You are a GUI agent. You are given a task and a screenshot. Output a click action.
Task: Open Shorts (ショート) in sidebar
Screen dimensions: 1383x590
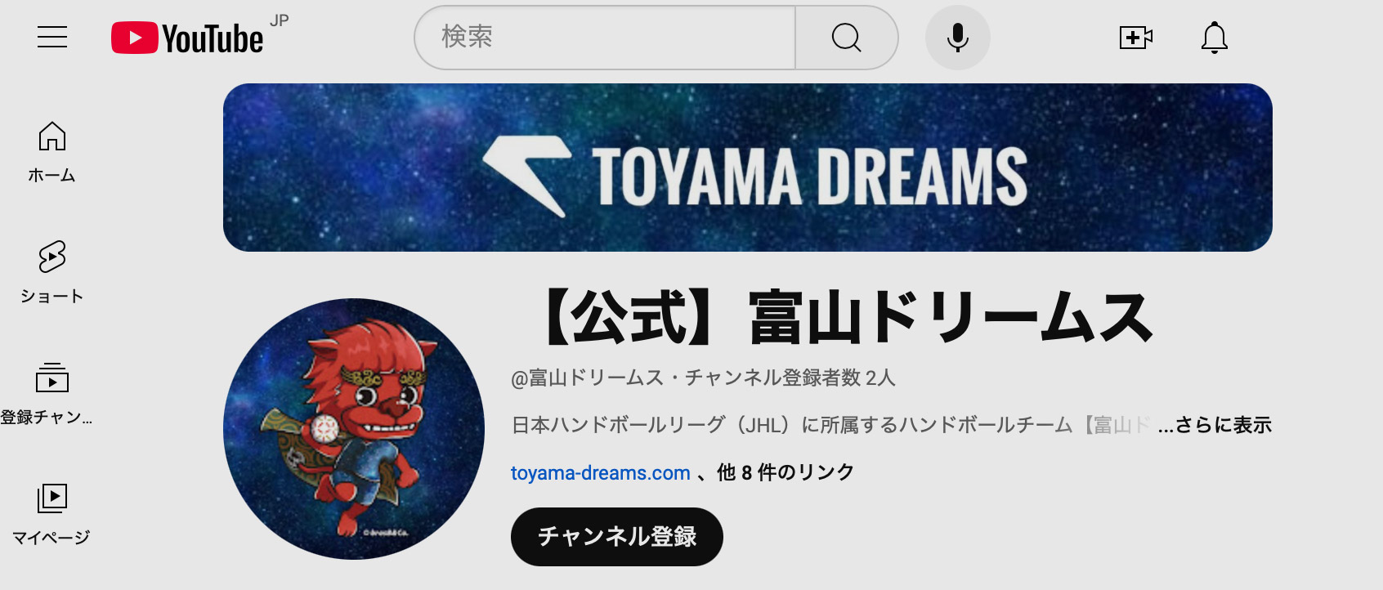[51, 273]
